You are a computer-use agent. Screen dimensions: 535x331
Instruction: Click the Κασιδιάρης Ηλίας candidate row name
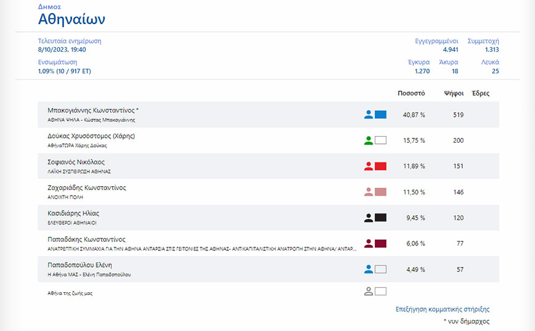coord(73,213)
